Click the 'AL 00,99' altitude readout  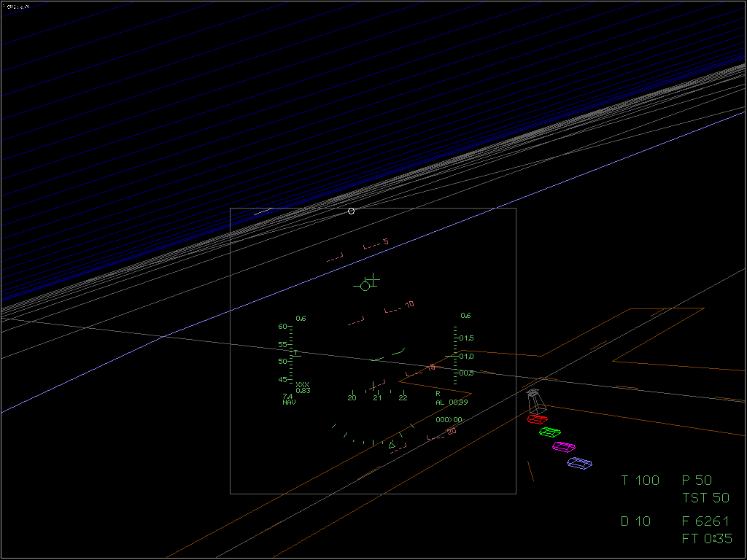click(452, 402)
